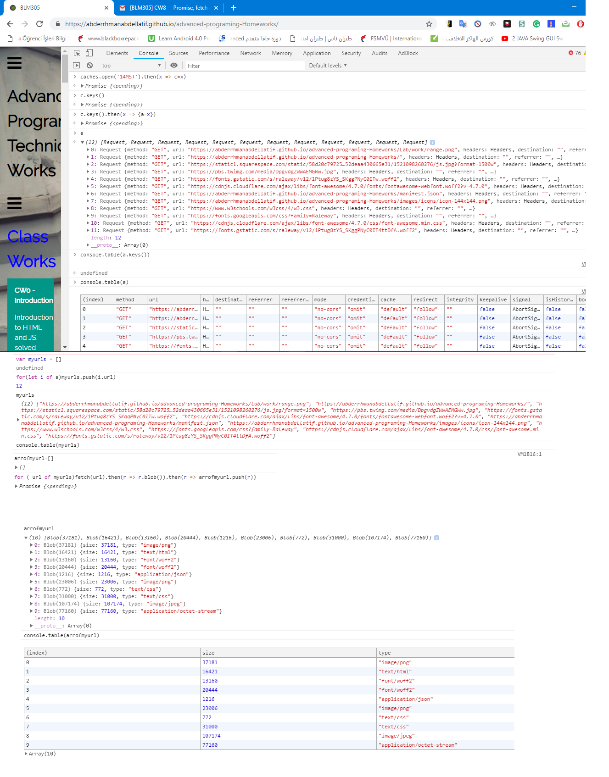The image size is (609, 777).
Task: Click the browser forward arrow
Action: coord(25,24)
